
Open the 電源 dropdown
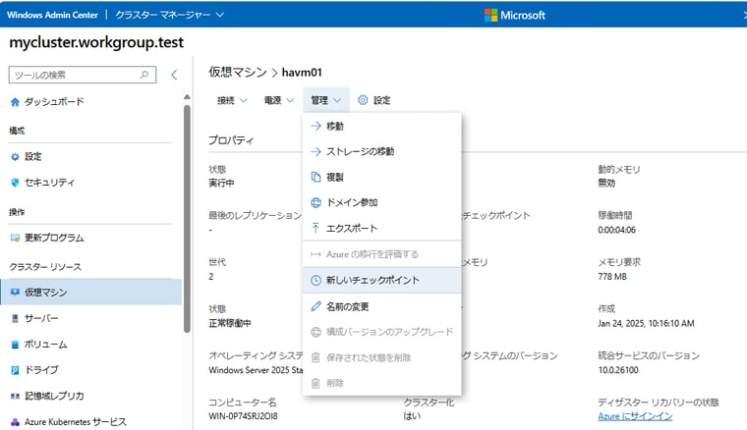coord(279,100)
